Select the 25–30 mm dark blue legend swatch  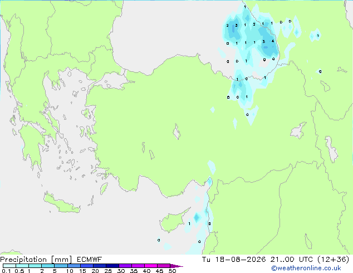click(x=112, y=266)
